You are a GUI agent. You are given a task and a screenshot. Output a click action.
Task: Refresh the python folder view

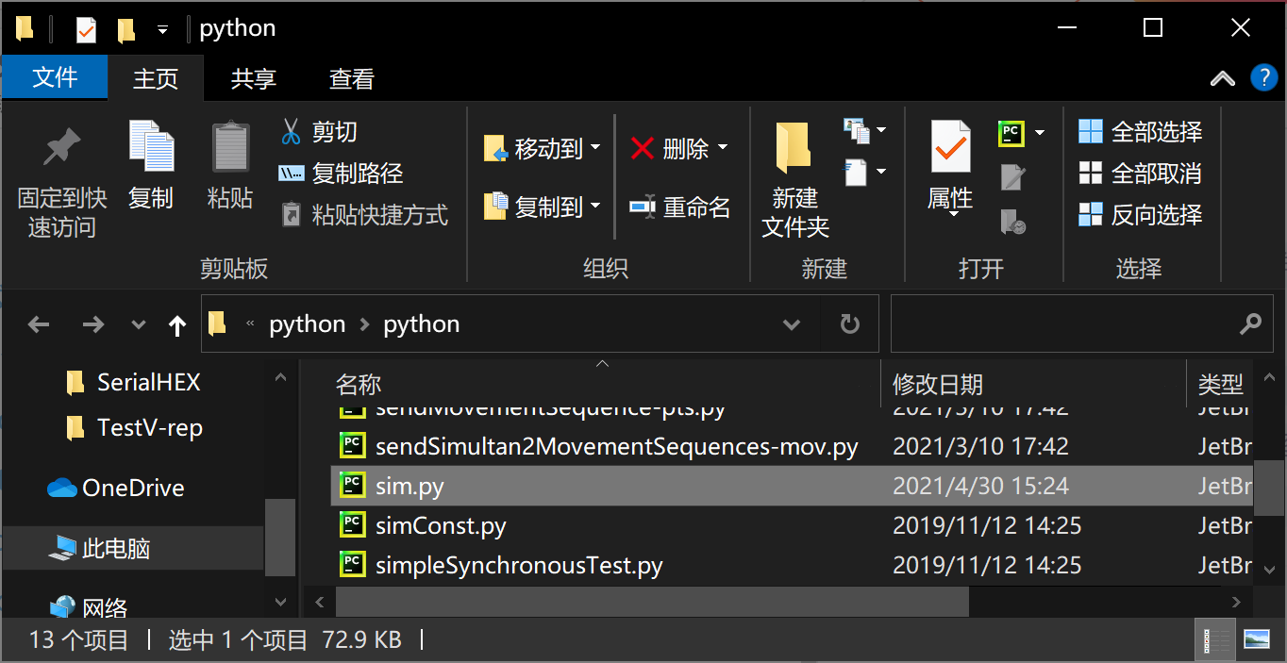pos(850,324)
